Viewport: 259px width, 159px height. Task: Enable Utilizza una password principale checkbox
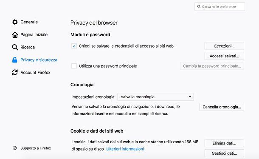pyautogui.click(x=74, y=66)
